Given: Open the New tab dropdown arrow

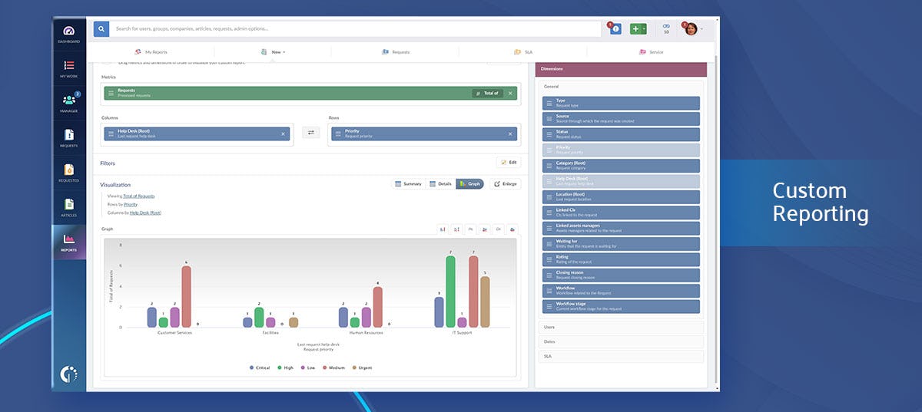Looking at the screenshot, I should click(284, 52).
